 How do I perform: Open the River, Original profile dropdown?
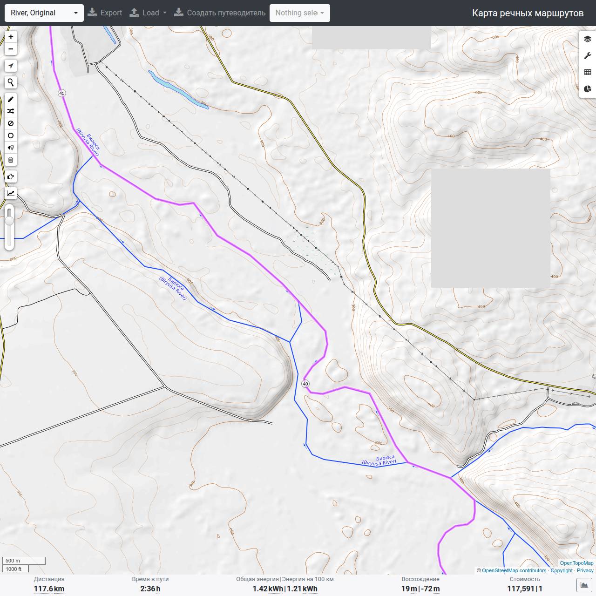[44, 13]
